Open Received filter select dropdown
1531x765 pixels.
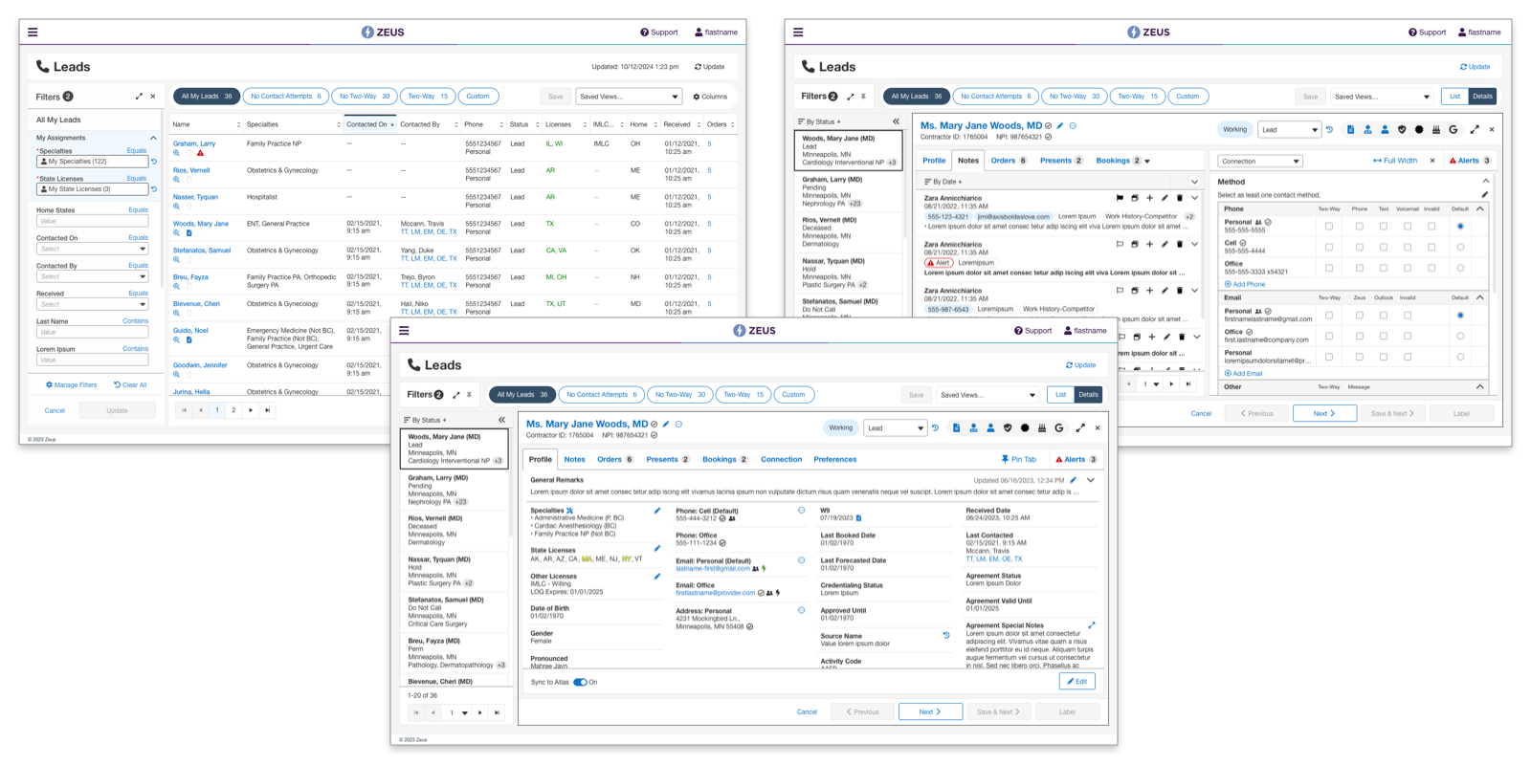coord(92,304)
